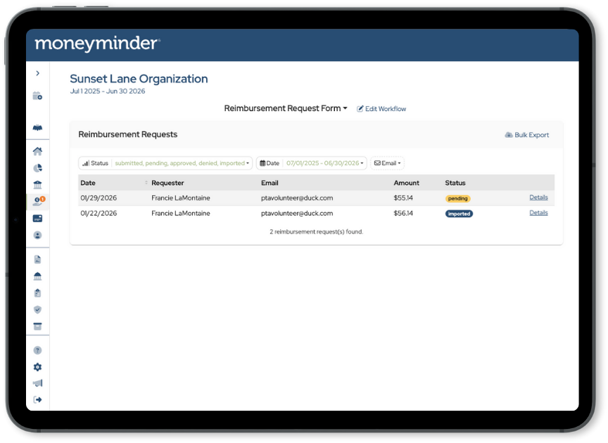Open the Status filter dropdown
The height and width of the screenshot is (443, 608).
point(165,163)
